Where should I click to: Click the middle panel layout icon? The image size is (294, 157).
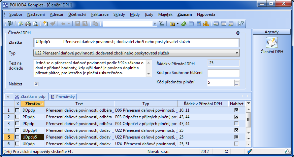pos(224,24)
